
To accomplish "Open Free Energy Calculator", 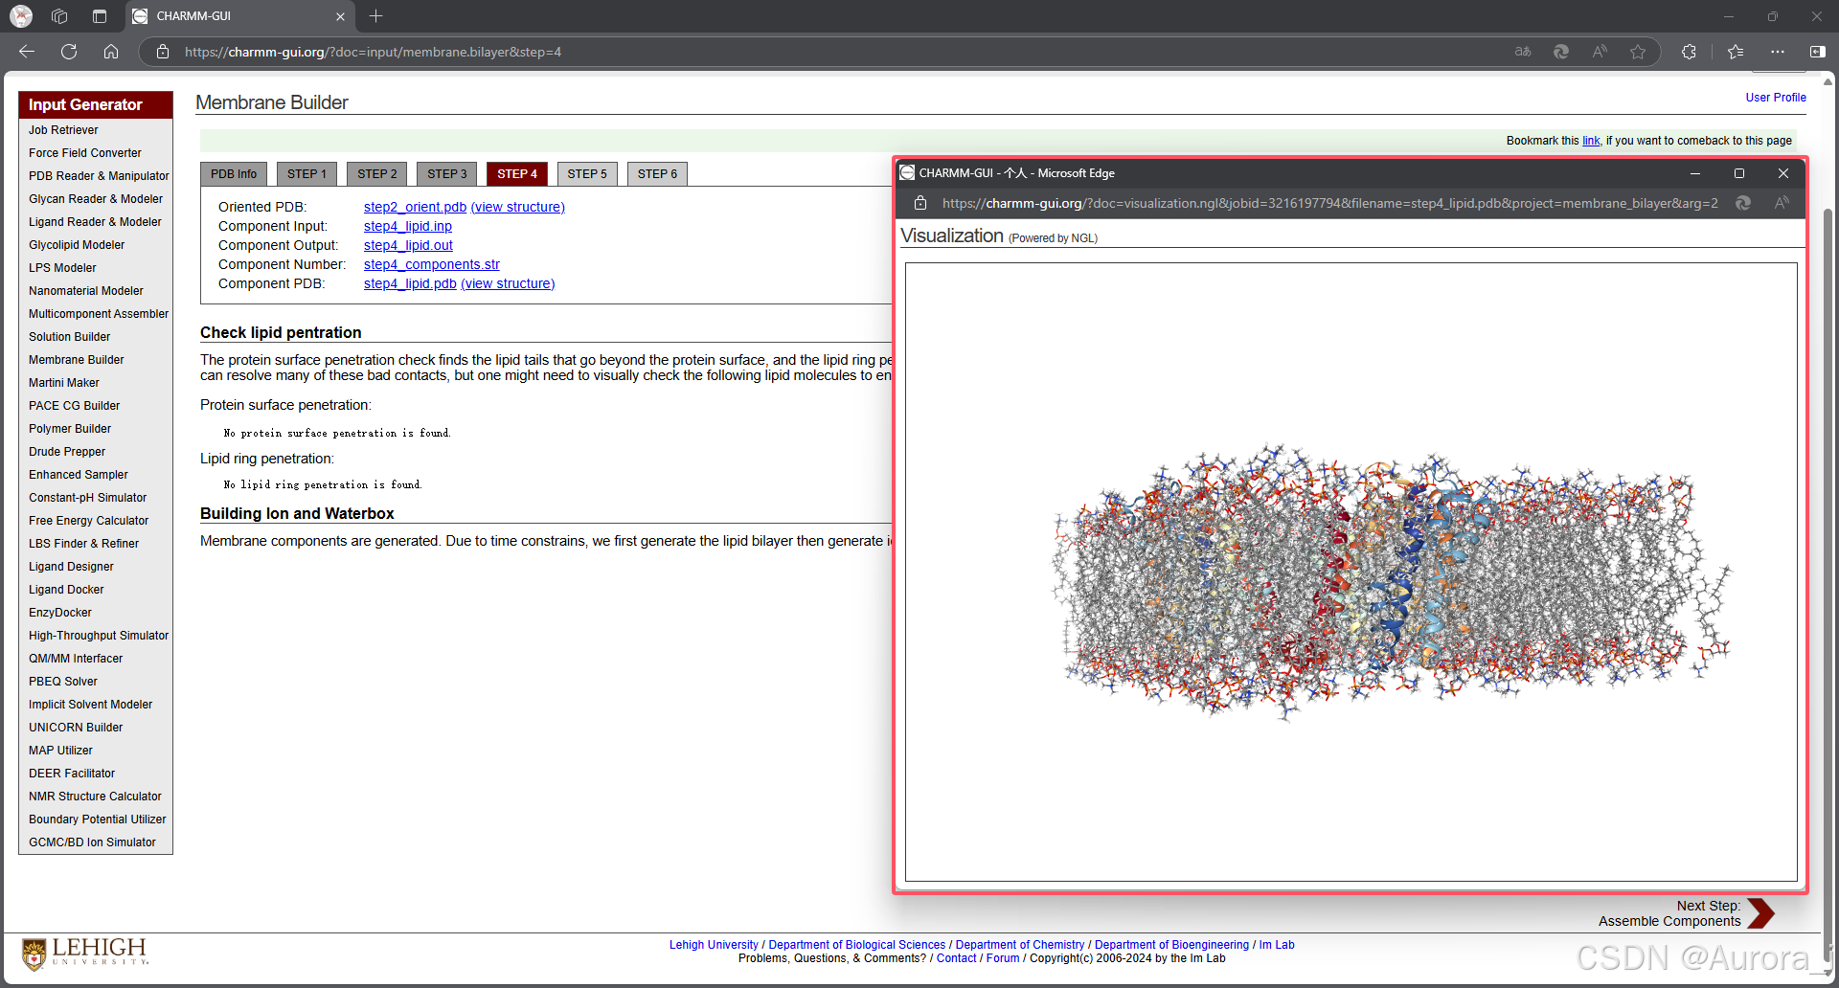I will pyautogui.click(x=89, y=521).
